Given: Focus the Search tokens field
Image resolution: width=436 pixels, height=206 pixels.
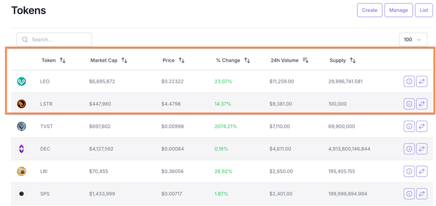Looking at the screenshot, I should 54,40.
